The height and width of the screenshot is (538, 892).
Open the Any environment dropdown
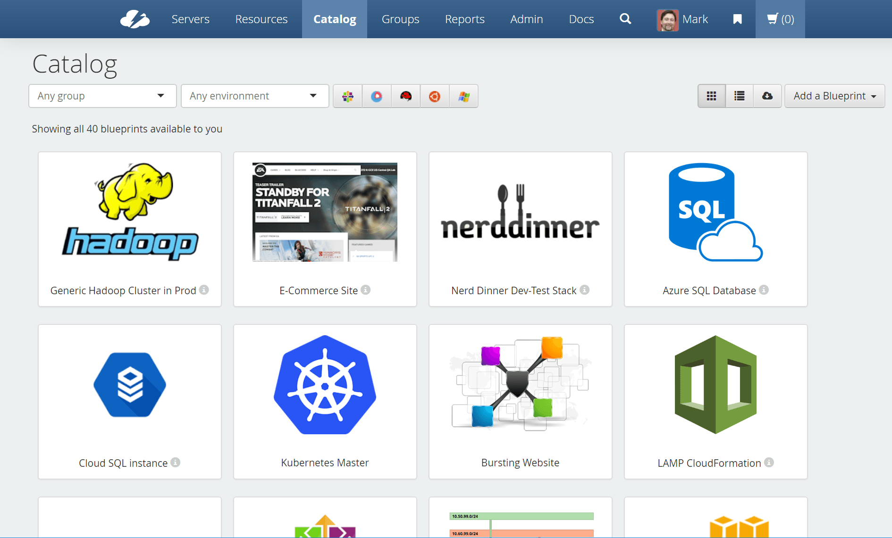[255, 96]
